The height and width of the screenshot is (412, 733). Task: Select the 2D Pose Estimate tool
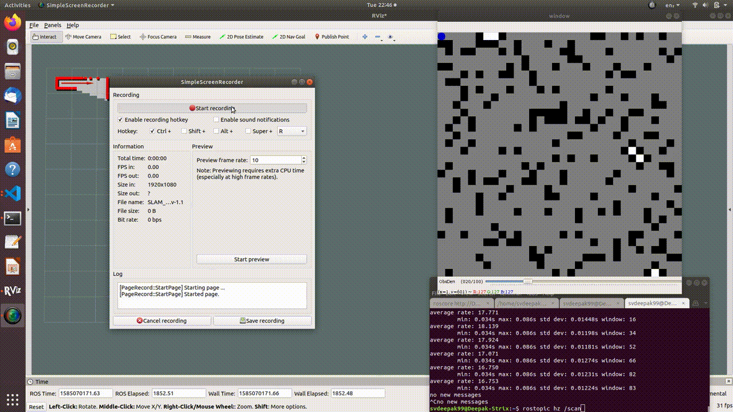(x=241, y=37)
